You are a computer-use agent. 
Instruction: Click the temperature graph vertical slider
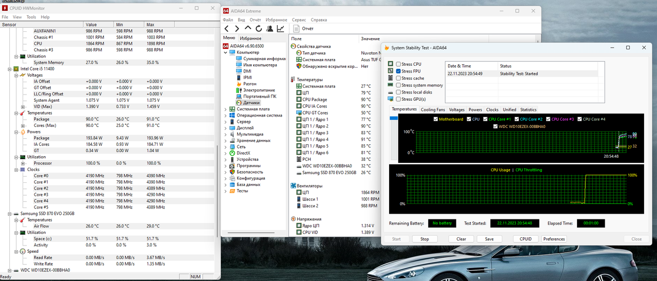(x=394, y=139)
